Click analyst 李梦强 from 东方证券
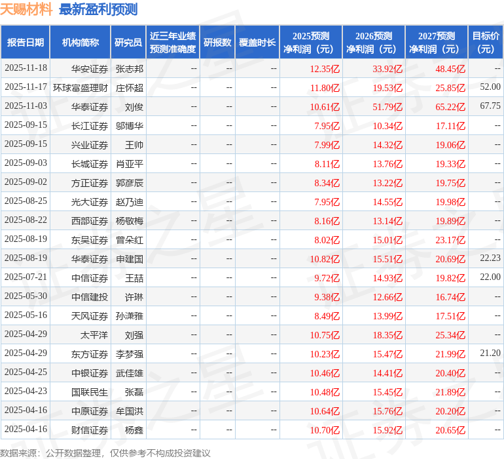The width and height of the screenshot is (504, 459). click(x=130, y=353)
